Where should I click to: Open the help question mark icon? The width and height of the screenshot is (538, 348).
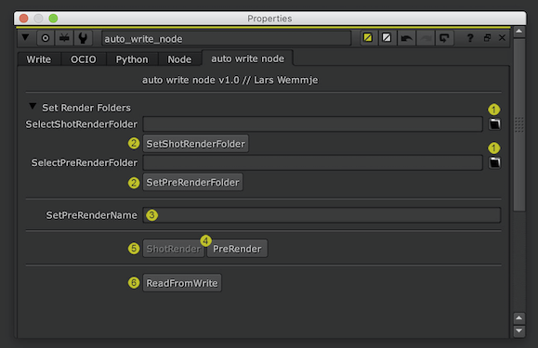(470, 38)
